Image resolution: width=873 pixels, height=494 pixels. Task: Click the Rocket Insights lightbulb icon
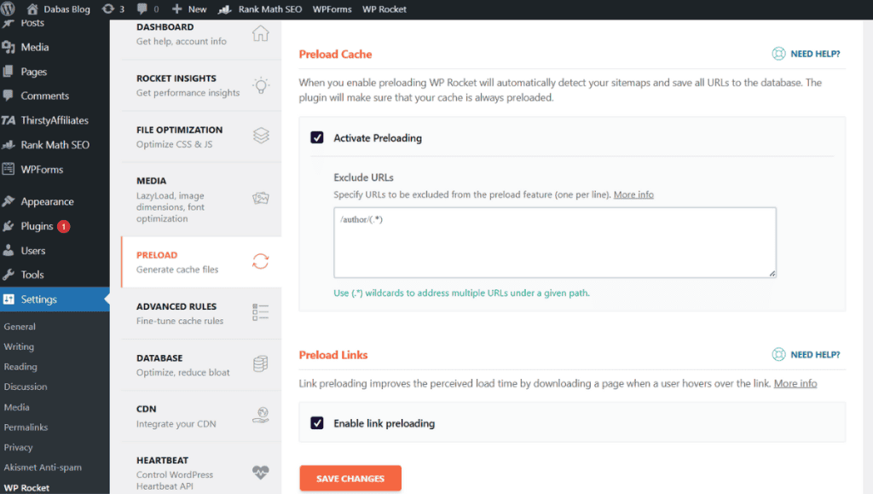[x=261, y=85]
